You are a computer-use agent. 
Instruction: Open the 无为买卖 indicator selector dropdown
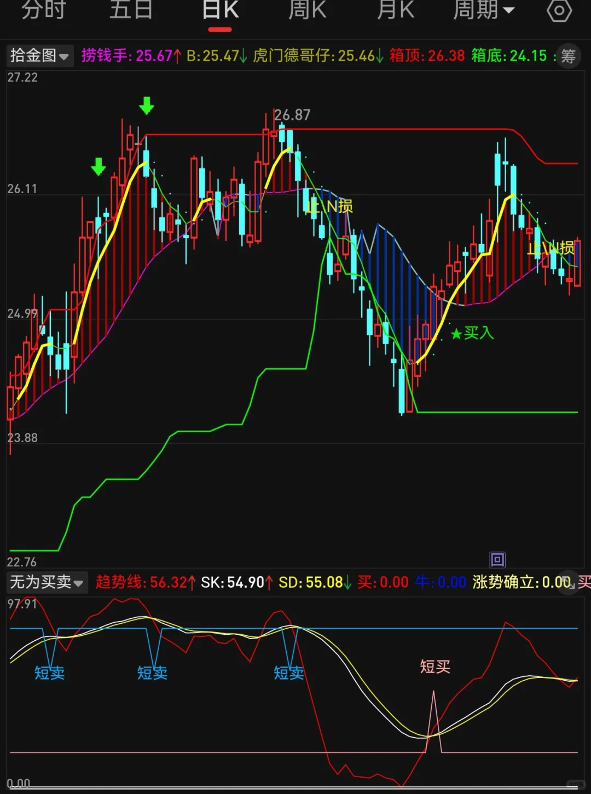47,582
